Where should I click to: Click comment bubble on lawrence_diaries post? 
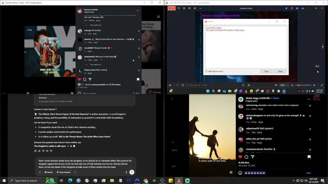[x=85, y=79]
